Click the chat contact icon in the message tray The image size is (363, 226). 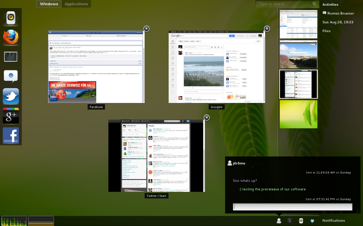(279, 221)
